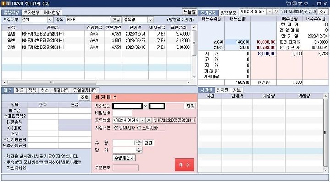The height and width of the screenshot is (182, 330).
Task: Switch to the 일자별 tab
Action: pyautogui.click(x=222, y=90)
